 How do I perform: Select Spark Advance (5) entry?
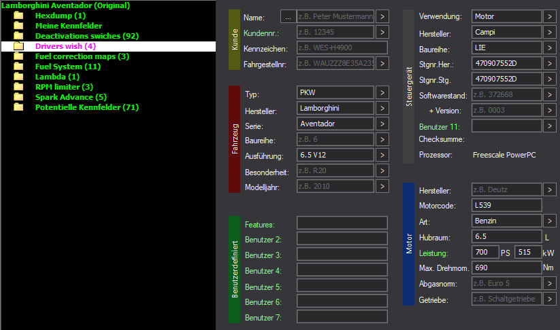click(x=71, y=97)
